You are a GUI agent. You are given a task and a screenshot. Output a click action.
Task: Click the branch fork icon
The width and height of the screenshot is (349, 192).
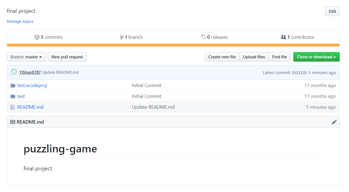tap(122, 37)
